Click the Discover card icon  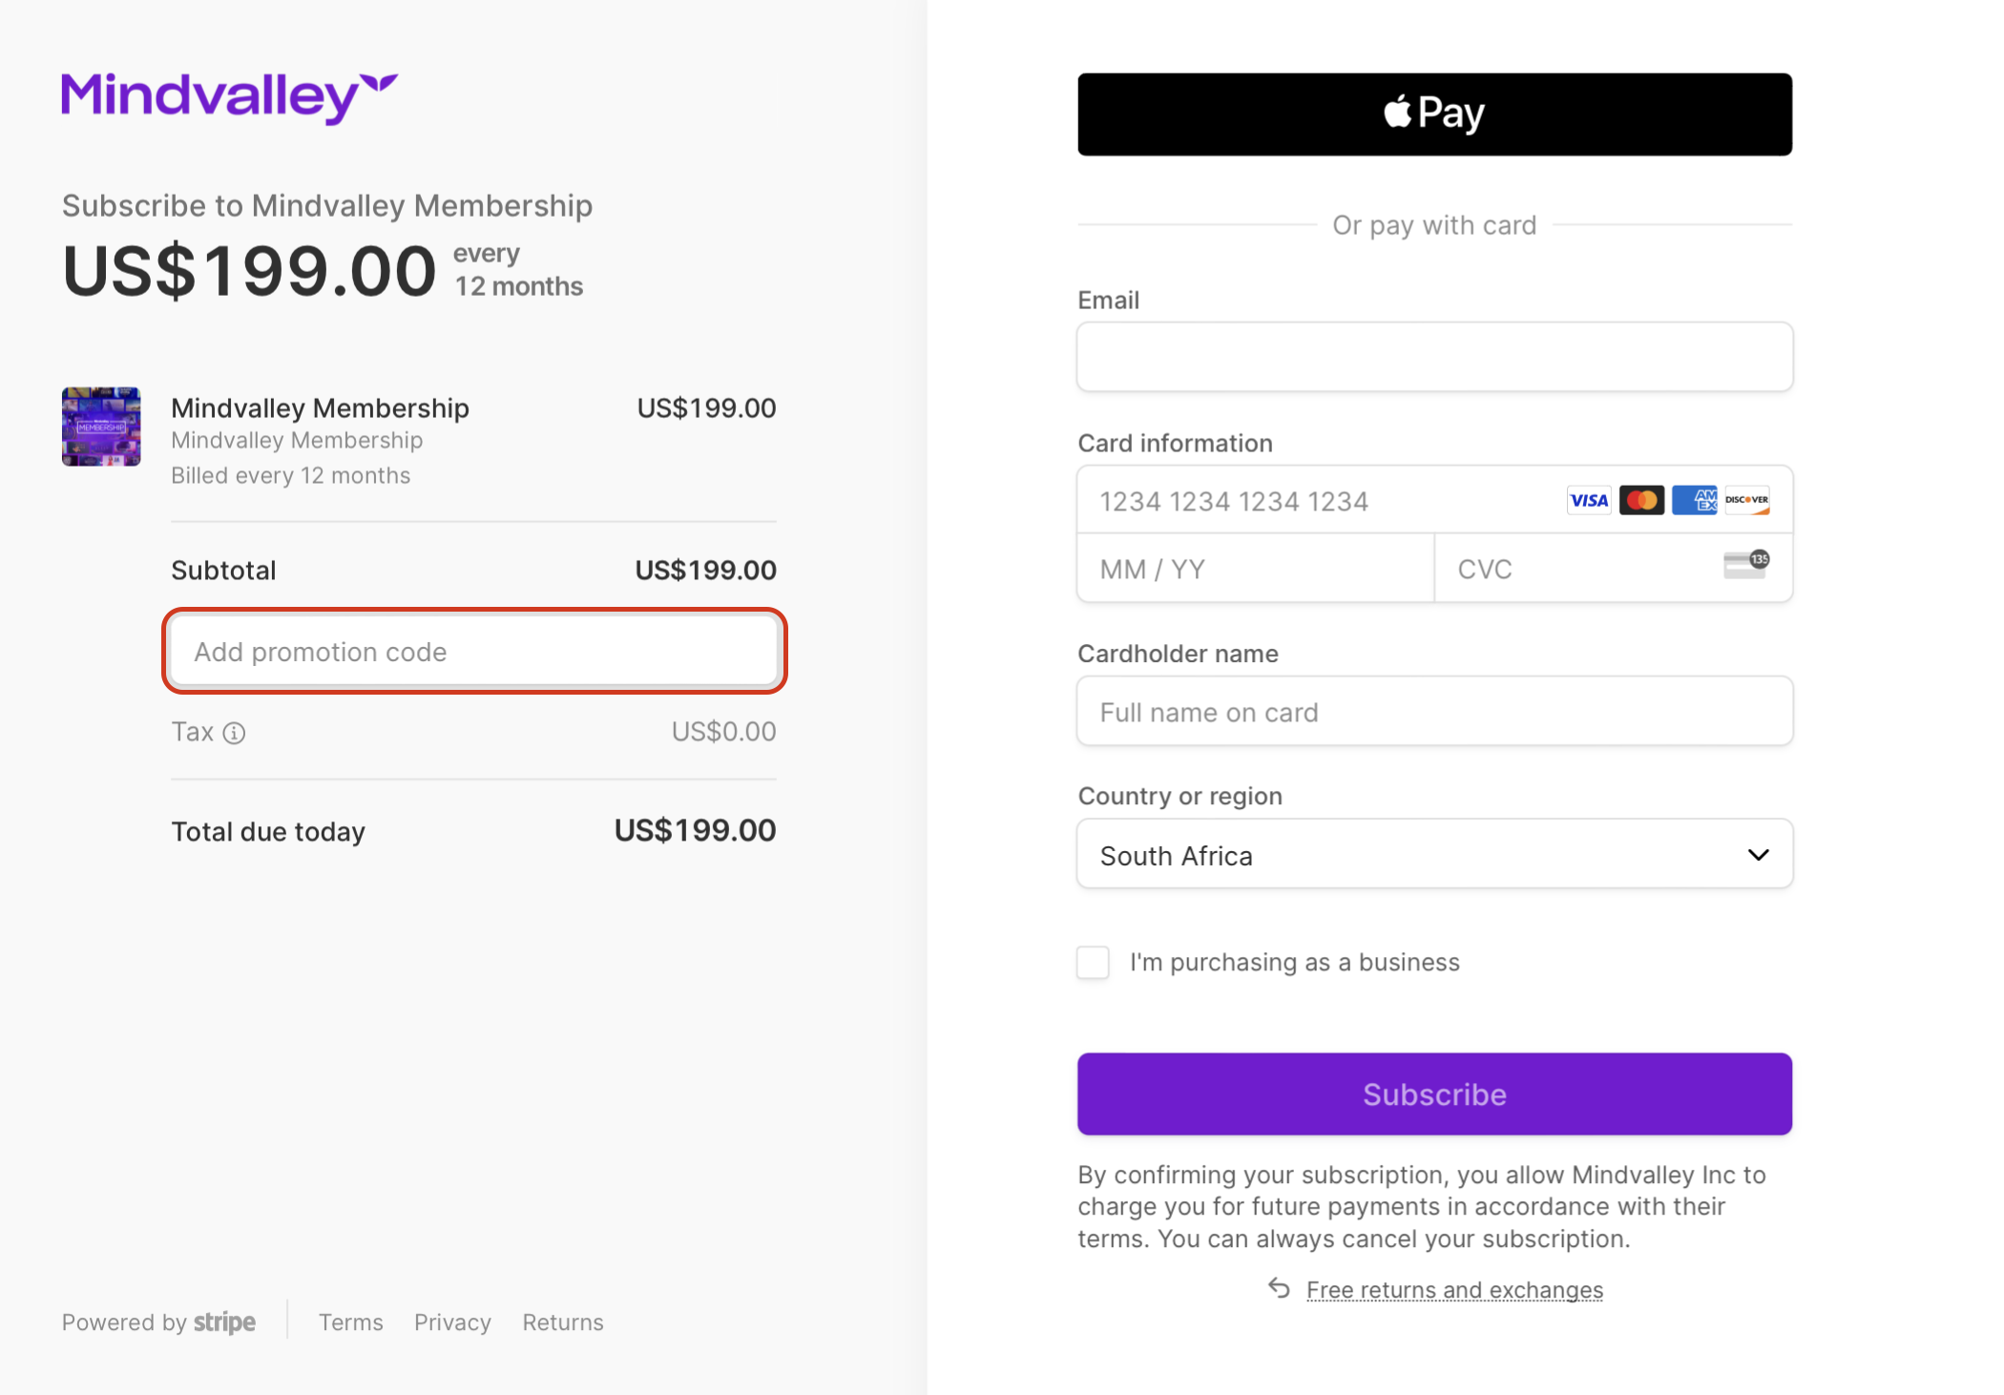point(1747,500)
